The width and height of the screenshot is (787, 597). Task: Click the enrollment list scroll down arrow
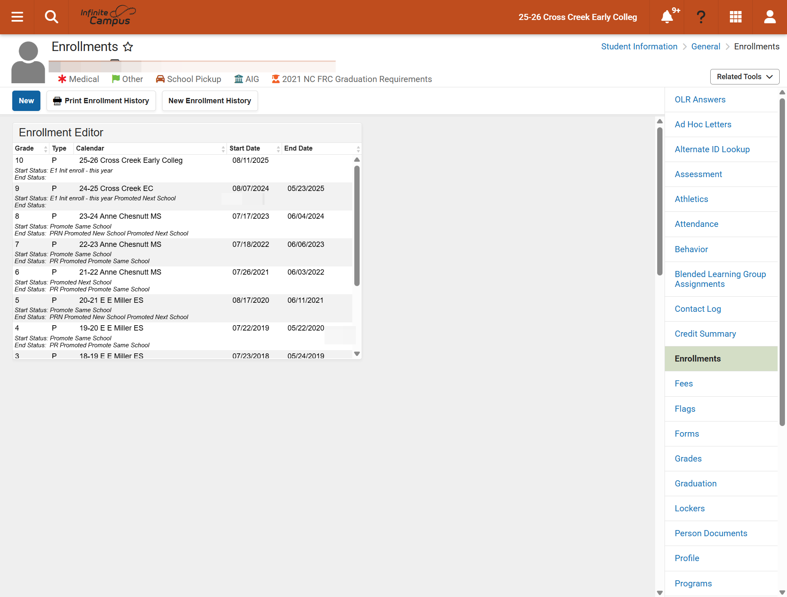[357, 354]
